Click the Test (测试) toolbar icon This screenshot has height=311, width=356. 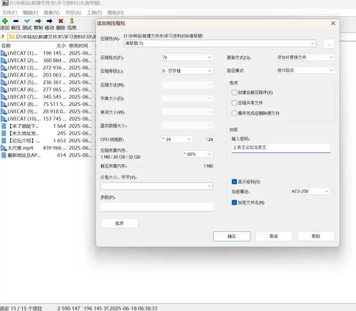click(27, 21)
